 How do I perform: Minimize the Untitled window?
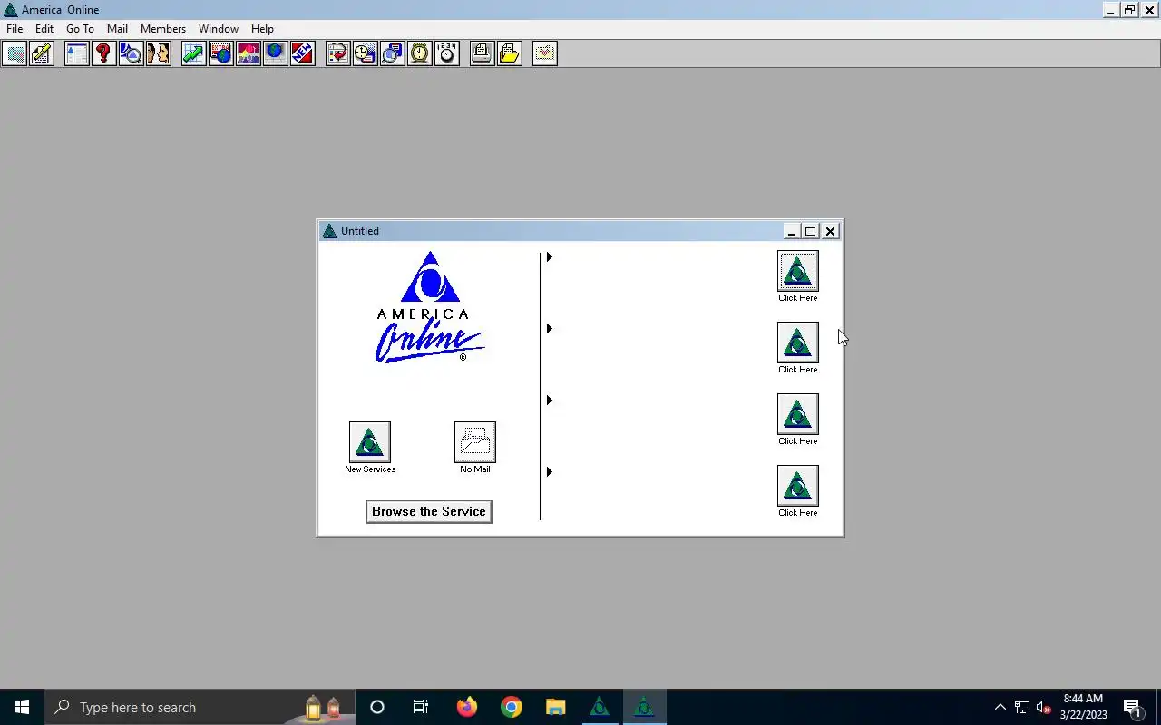point(791,231)
